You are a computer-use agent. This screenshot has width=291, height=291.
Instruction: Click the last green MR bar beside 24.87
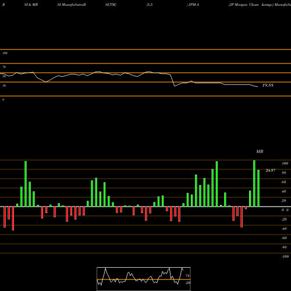click(258, 188)
